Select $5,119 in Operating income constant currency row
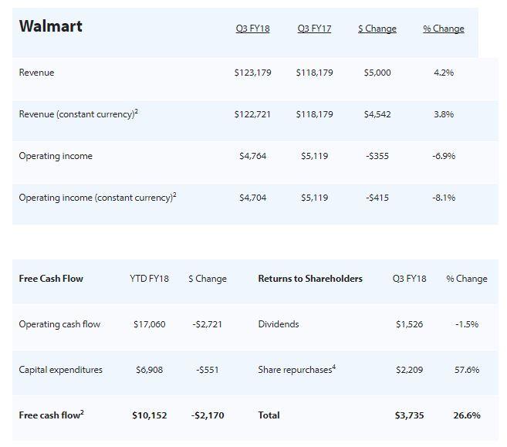Screen dimensions: 507x447 [314, 198]
